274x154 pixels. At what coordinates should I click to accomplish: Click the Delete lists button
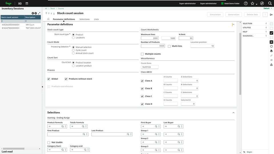click(x=252, y=15)
